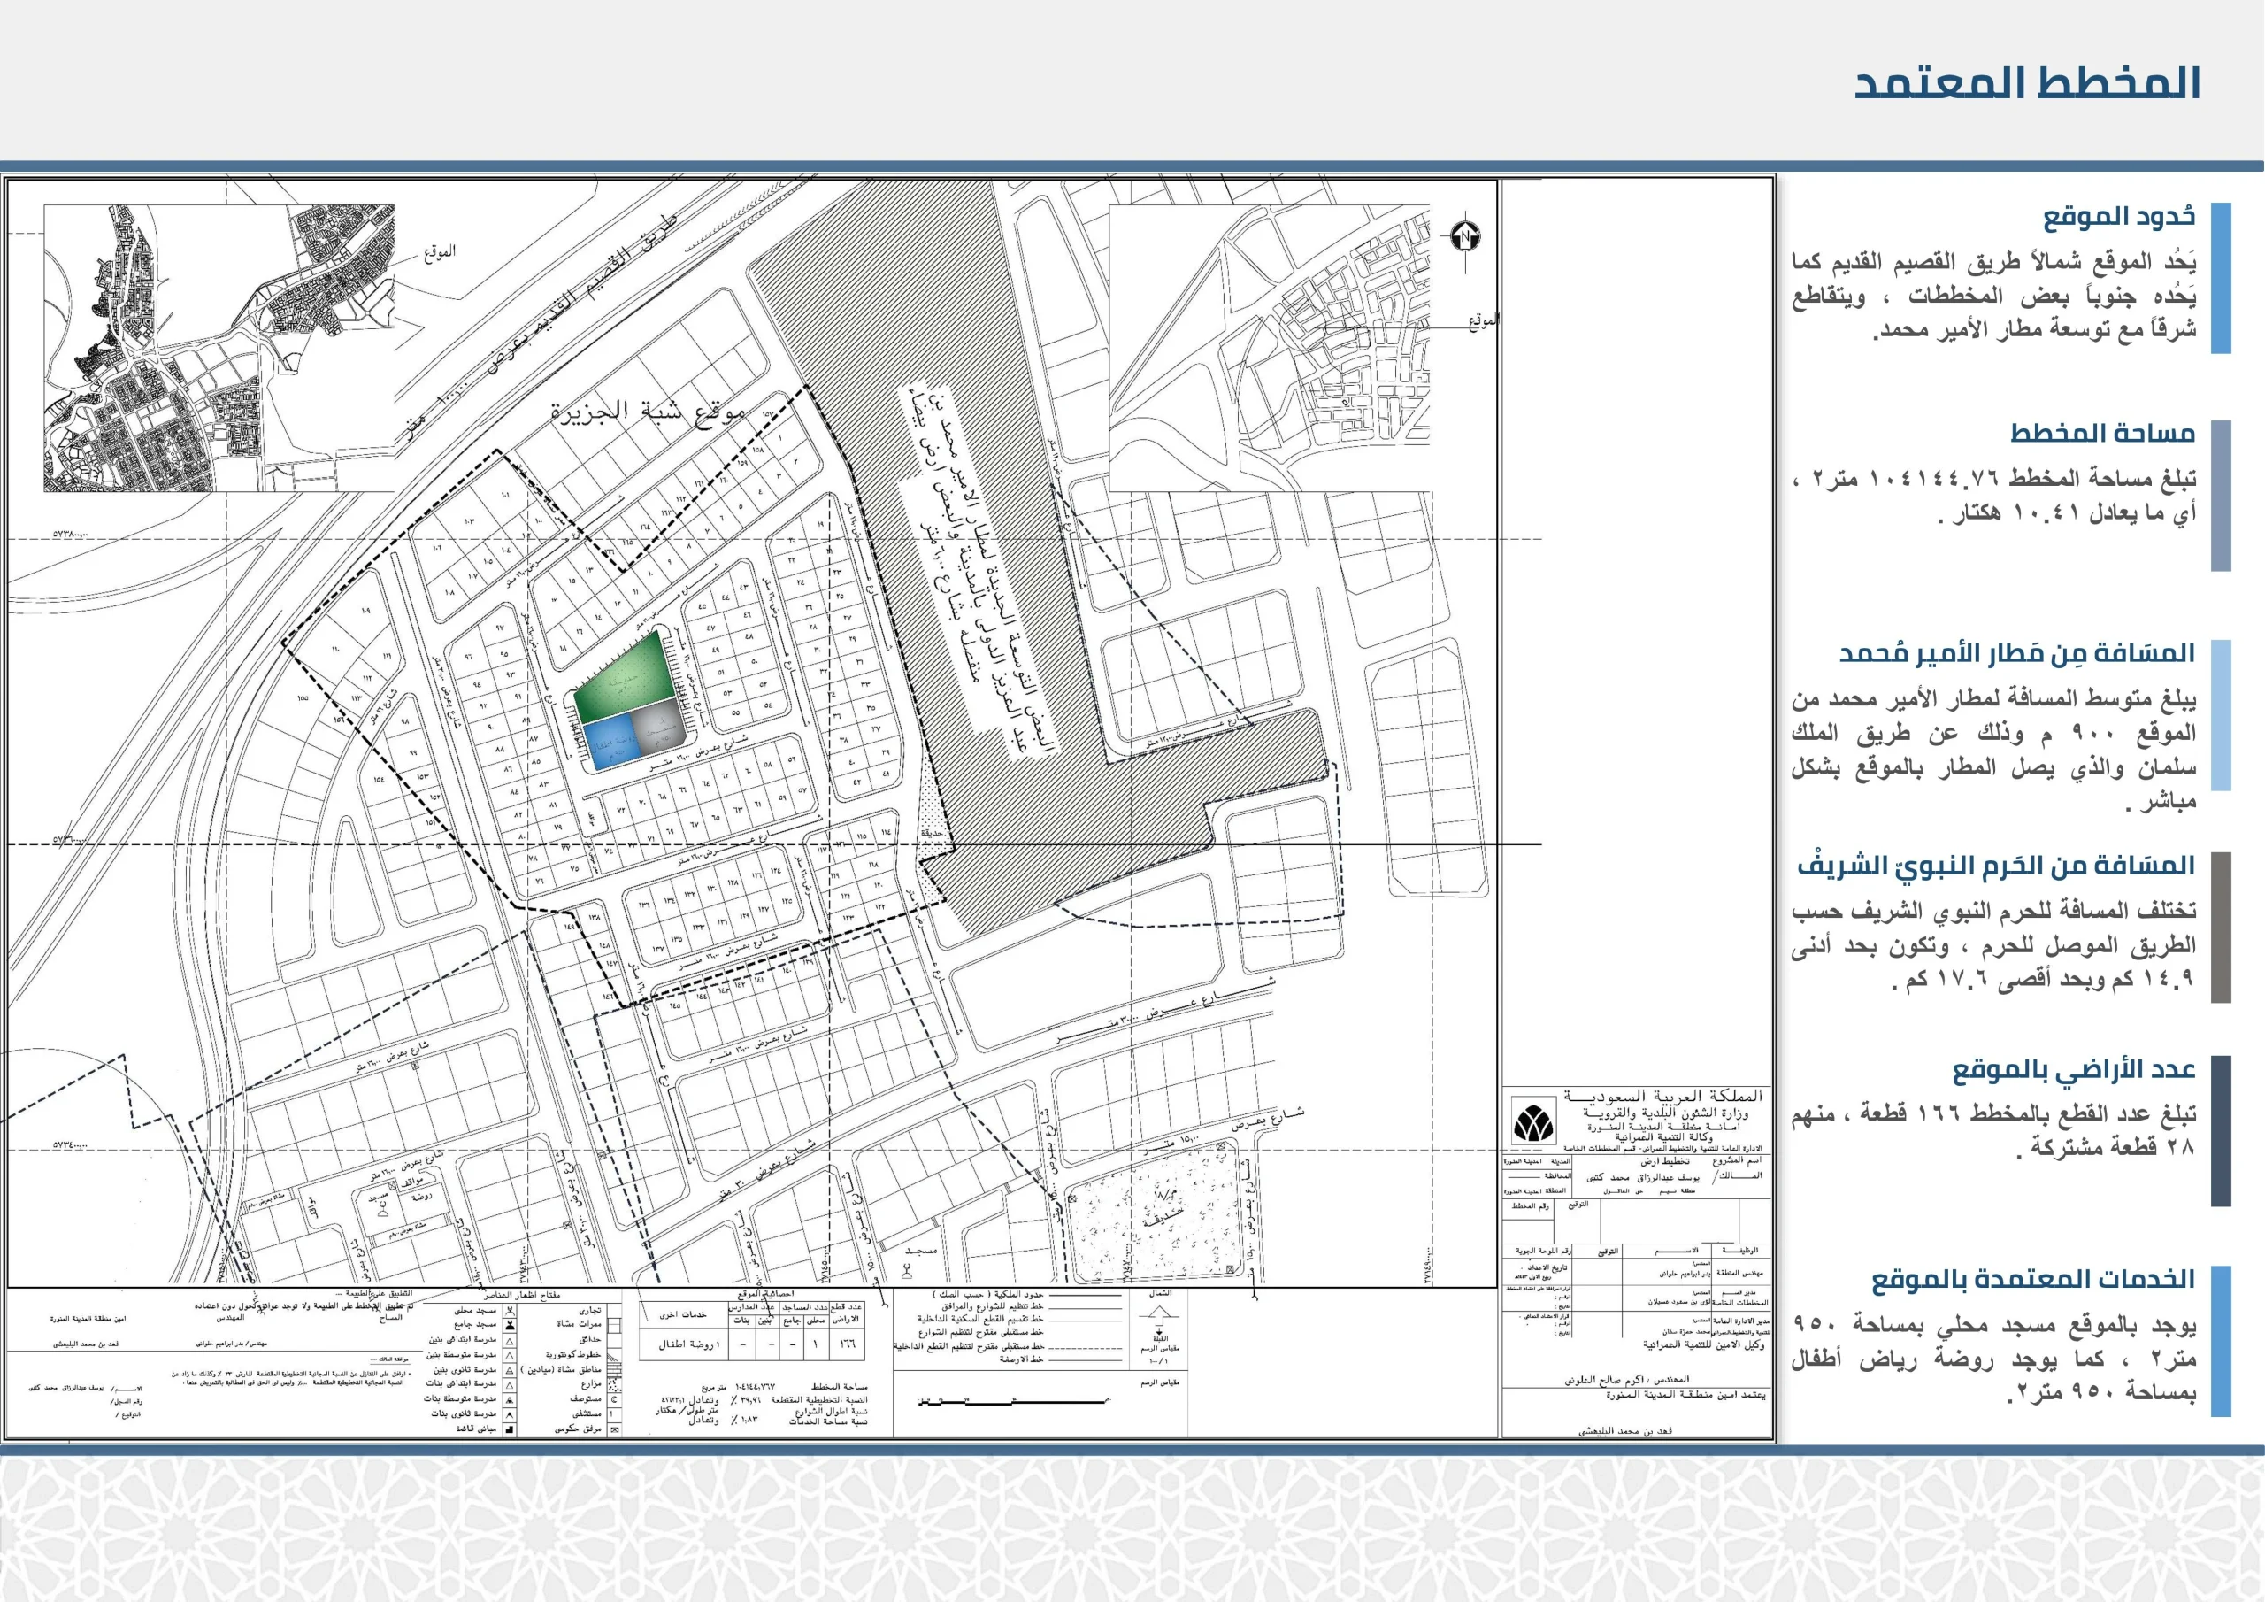Screen dimensions: 2265x1602
Task: Click the drawing scale bar graphic
Action: (1015, 1402)
